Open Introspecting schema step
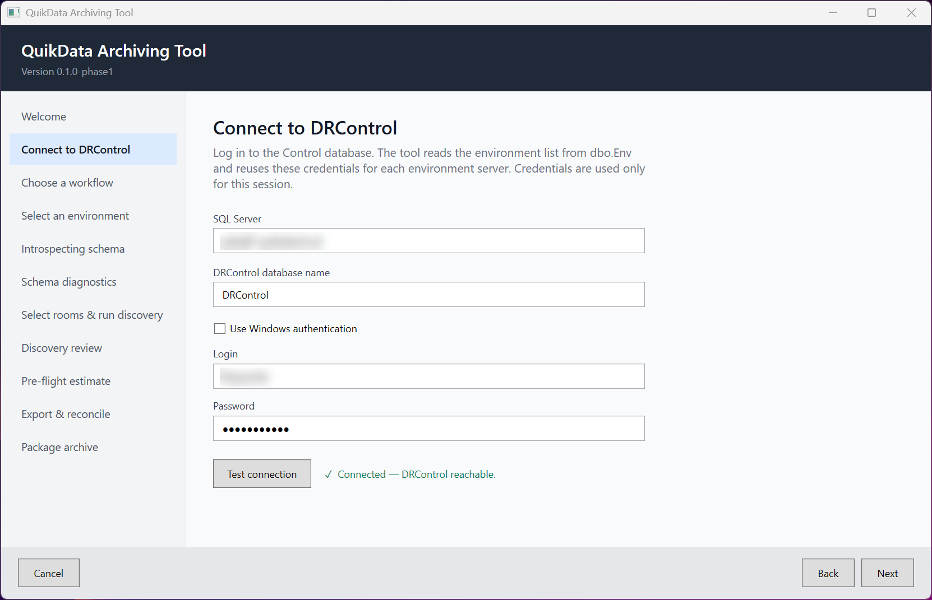The width and height of the screenshot is (932, 600). [93, 249]
